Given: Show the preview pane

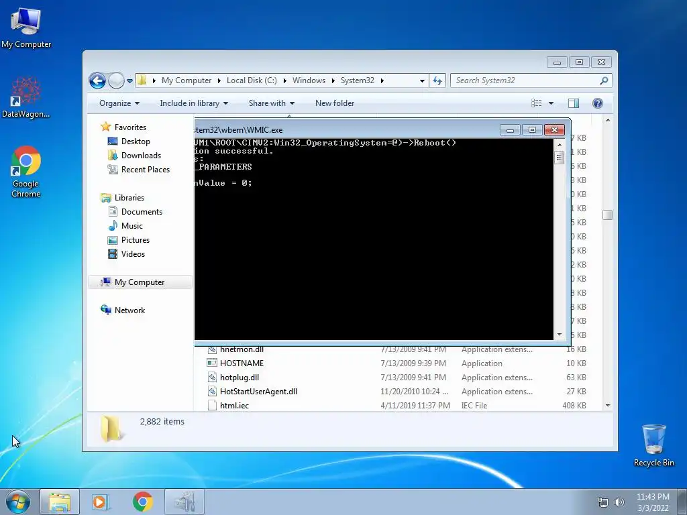Looking at the screenshot, I should tap(573, 103).
